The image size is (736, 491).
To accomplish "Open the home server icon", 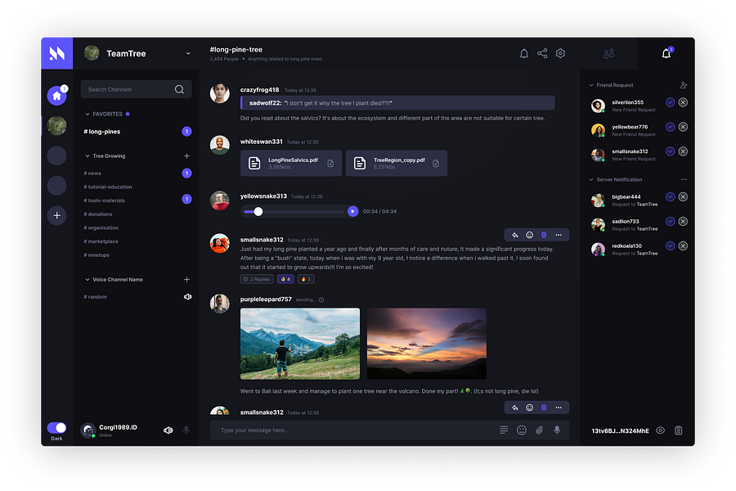I will point(56,96).
